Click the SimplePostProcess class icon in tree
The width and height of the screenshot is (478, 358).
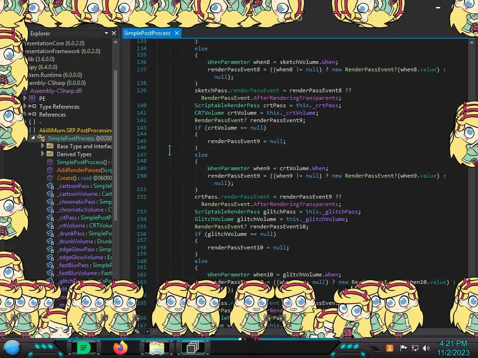pos(41,138)
